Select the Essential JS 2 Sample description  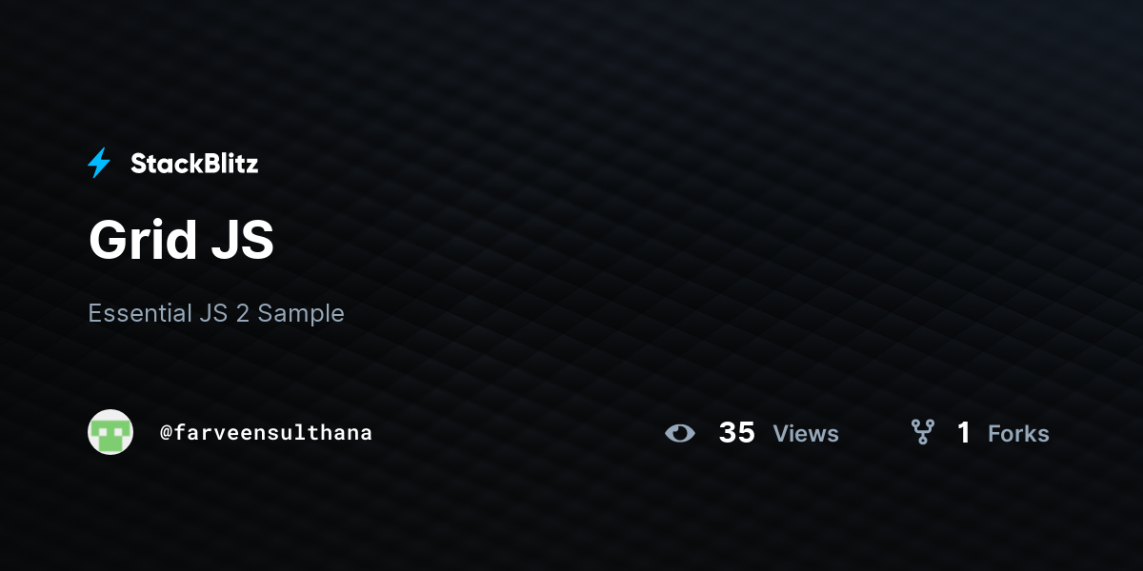[x=216, y=313]
